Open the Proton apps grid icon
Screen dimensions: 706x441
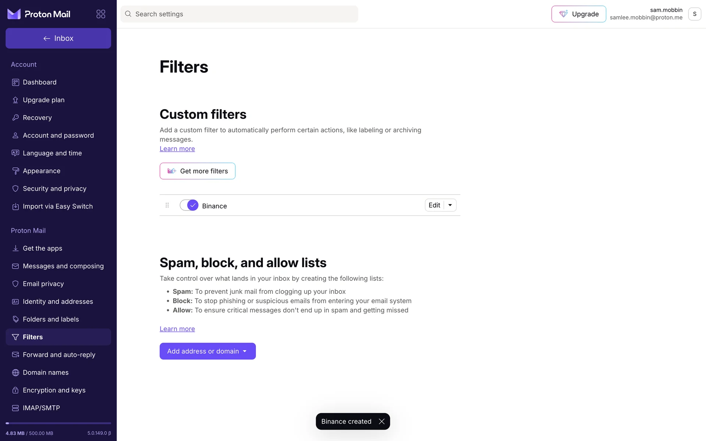[x=101, y=14]
